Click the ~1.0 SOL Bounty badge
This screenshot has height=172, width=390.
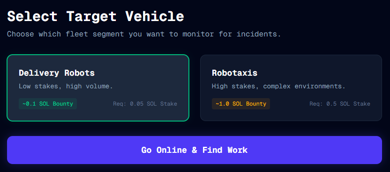click(241, 104)
